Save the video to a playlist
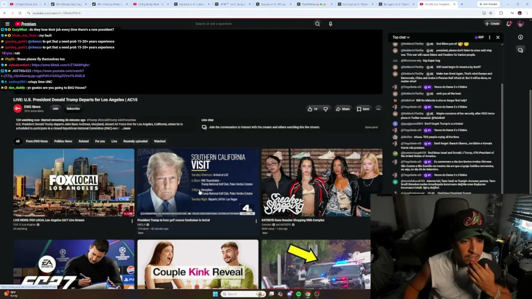The width and height of the screenshot is (532, 299). click(363, 109)
